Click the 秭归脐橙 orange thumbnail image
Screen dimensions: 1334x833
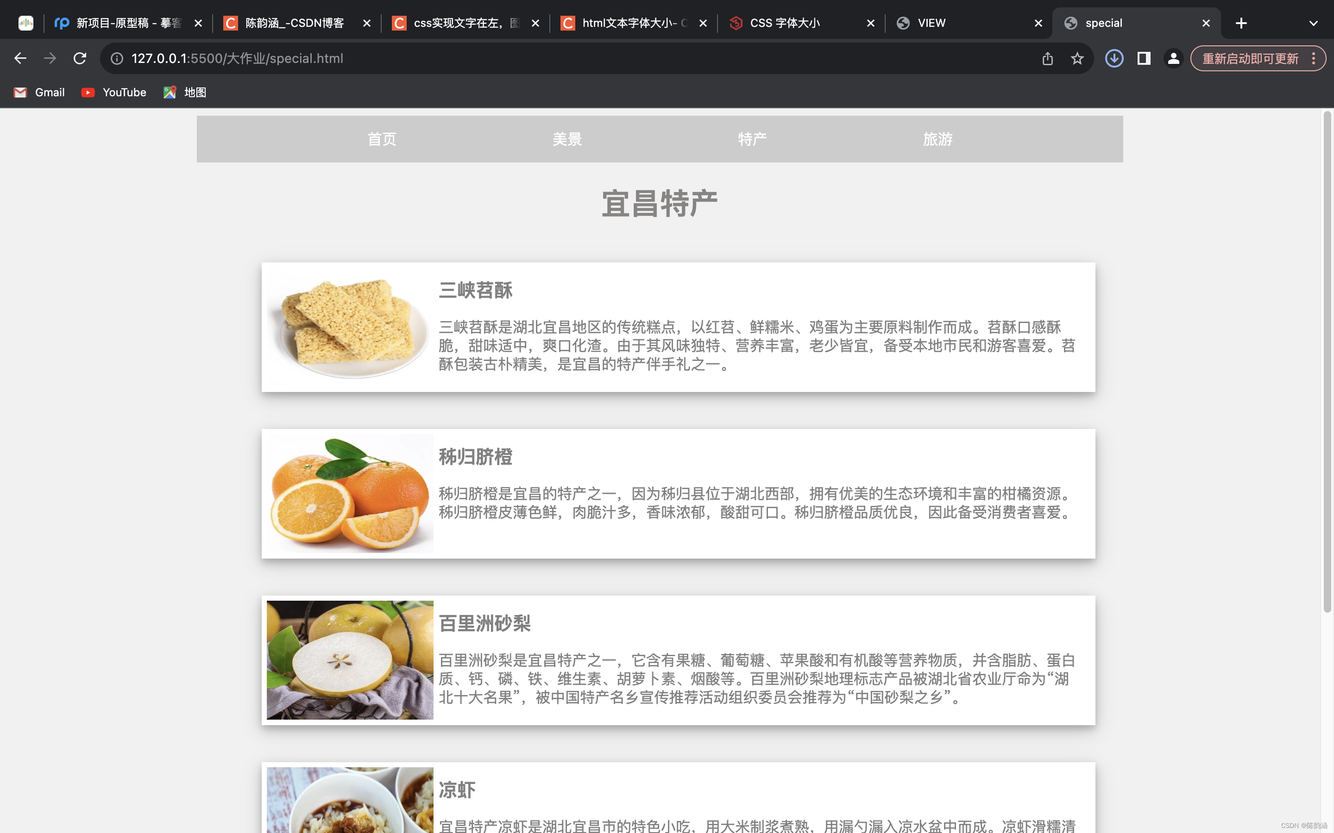pos(350,494)
